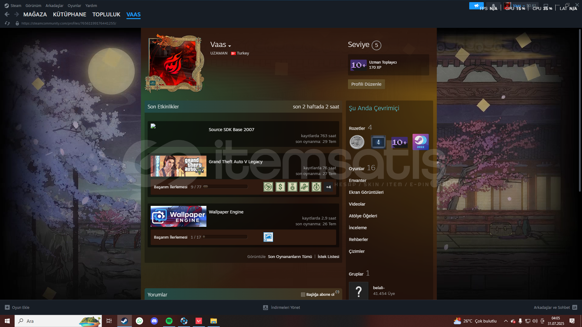Screen dimensions: 582x327
Task: Open WhatsApp from the Windows taskbar
Action: (139, 321)
